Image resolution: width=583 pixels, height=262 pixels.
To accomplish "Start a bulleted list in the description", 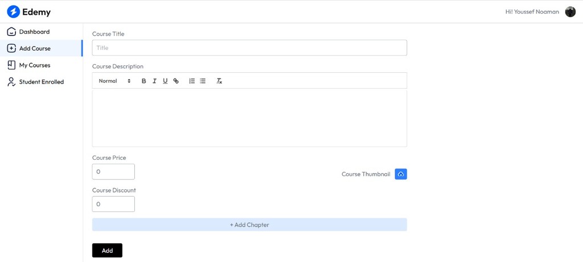I will click(203, 81).
